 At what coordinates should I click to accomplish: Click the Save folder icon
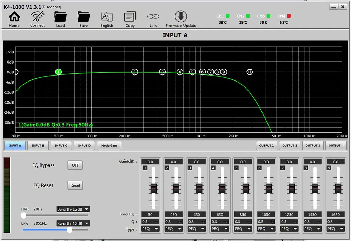(x=84, y=17)
